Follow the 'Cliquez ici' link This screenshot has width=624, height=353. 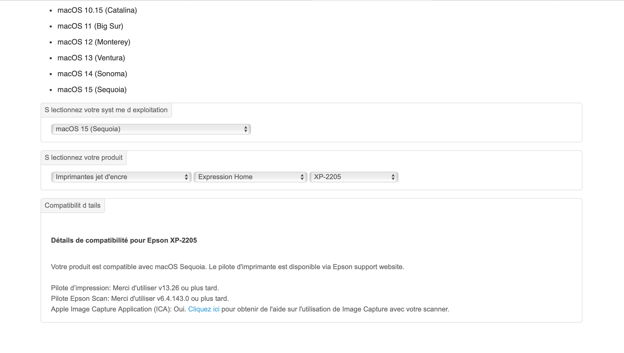click(204, 309)
